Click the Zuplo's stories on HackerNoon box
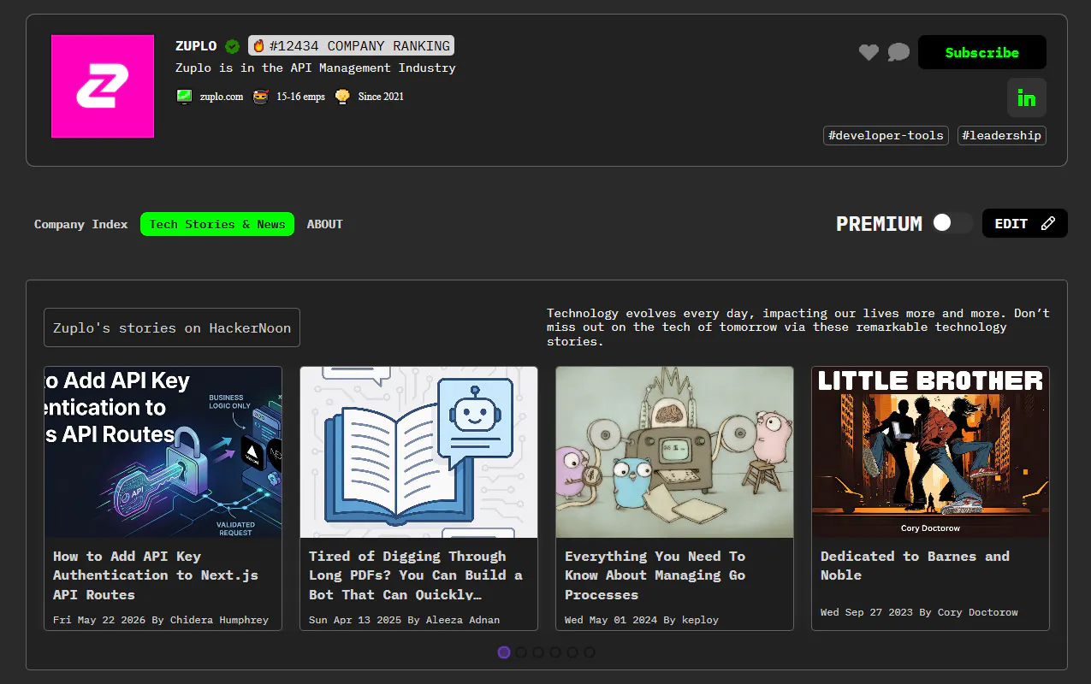This screenshot has height=684, width=1091. [172, 327]
